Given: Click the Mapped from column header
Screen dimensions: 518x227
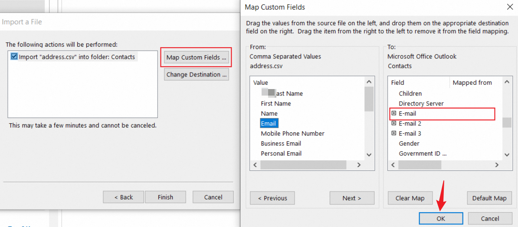Looking at the screenshot, I should pos(472,82).
